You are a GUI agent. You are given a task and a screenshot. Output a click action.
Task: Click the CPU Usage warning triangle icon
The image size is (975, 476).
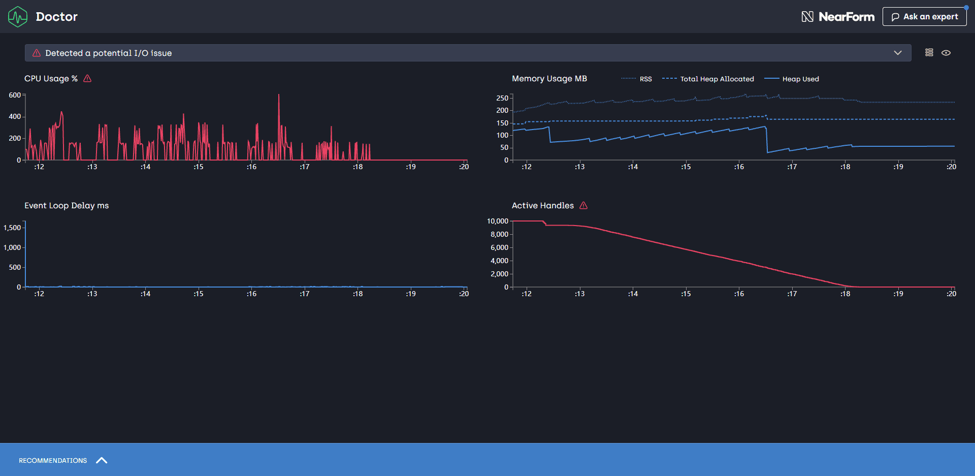(87, 78)
